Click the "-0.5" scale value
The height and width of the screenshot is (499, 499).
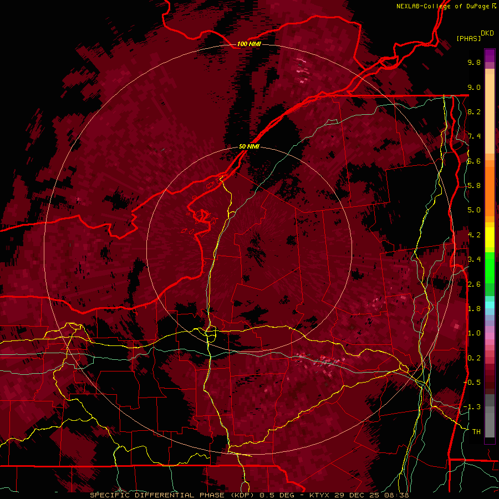pyautogui.click(x=472, y=382)
